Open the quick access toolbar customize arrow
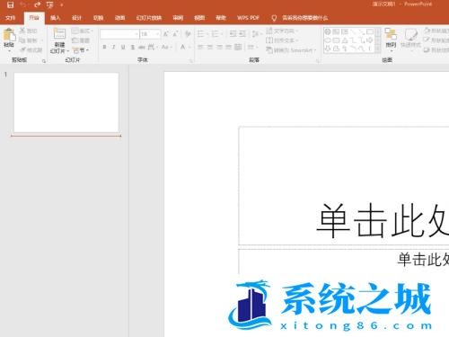The image size is (449, 337). click(x=61, y=5)
